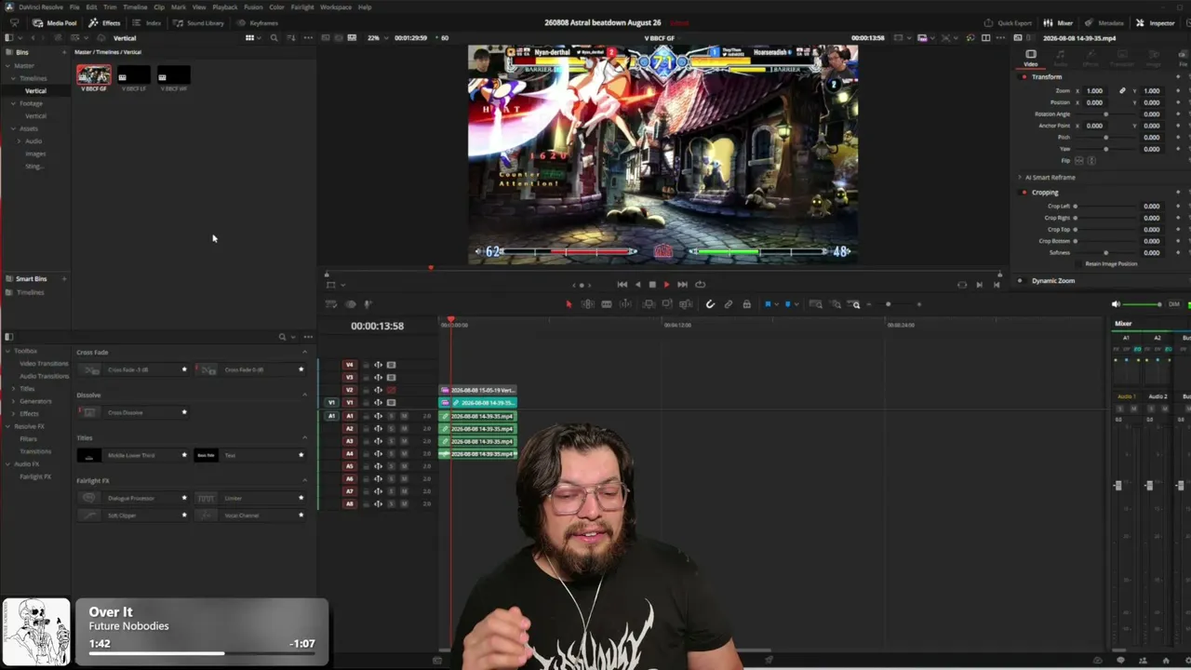
Task: Click the zoom-to-fit timeline icon
Action: click(816, 304)
